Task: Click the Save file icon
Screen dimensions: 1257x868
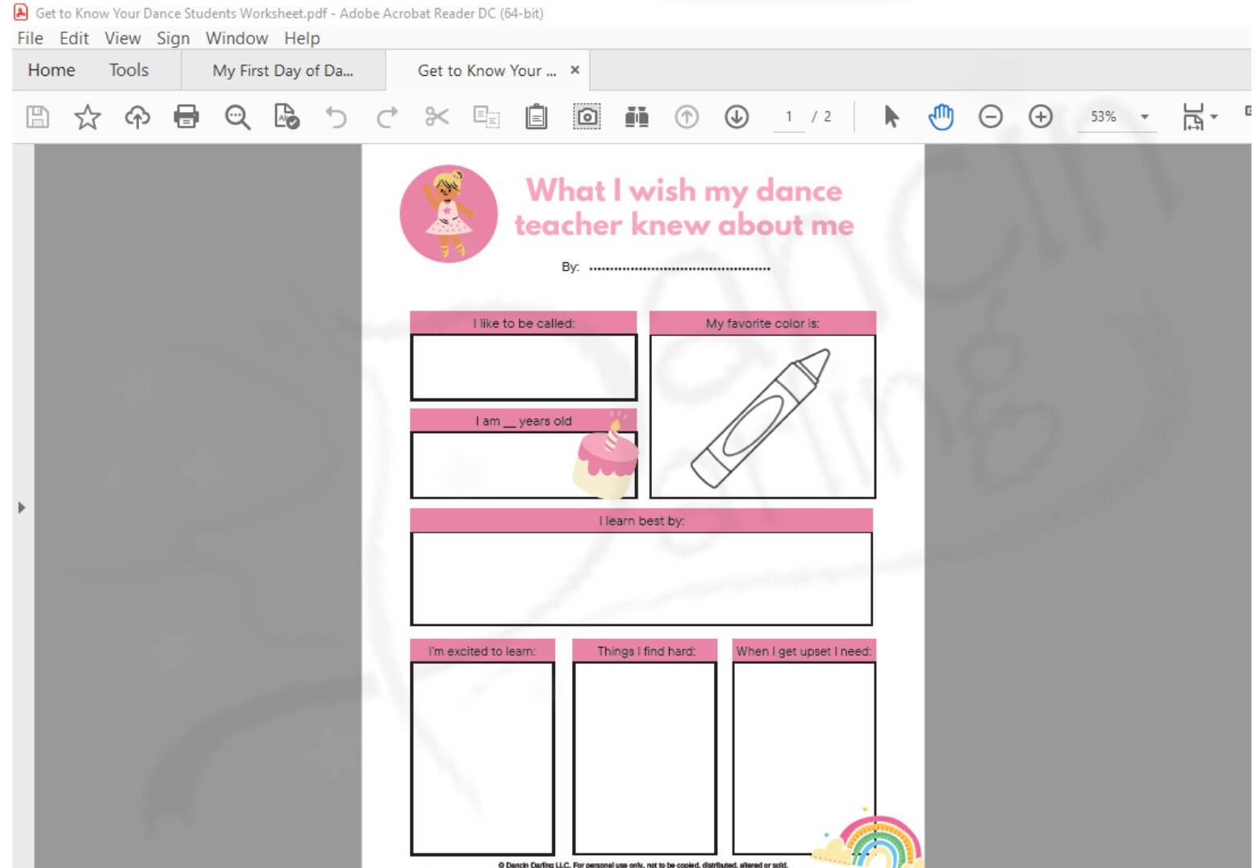Action: tap(37, 116)
